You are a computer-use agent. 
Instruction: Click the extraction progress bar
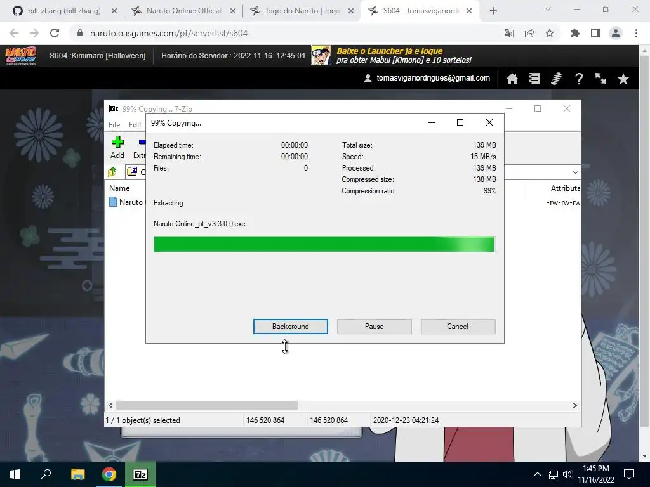click(324, 244)
